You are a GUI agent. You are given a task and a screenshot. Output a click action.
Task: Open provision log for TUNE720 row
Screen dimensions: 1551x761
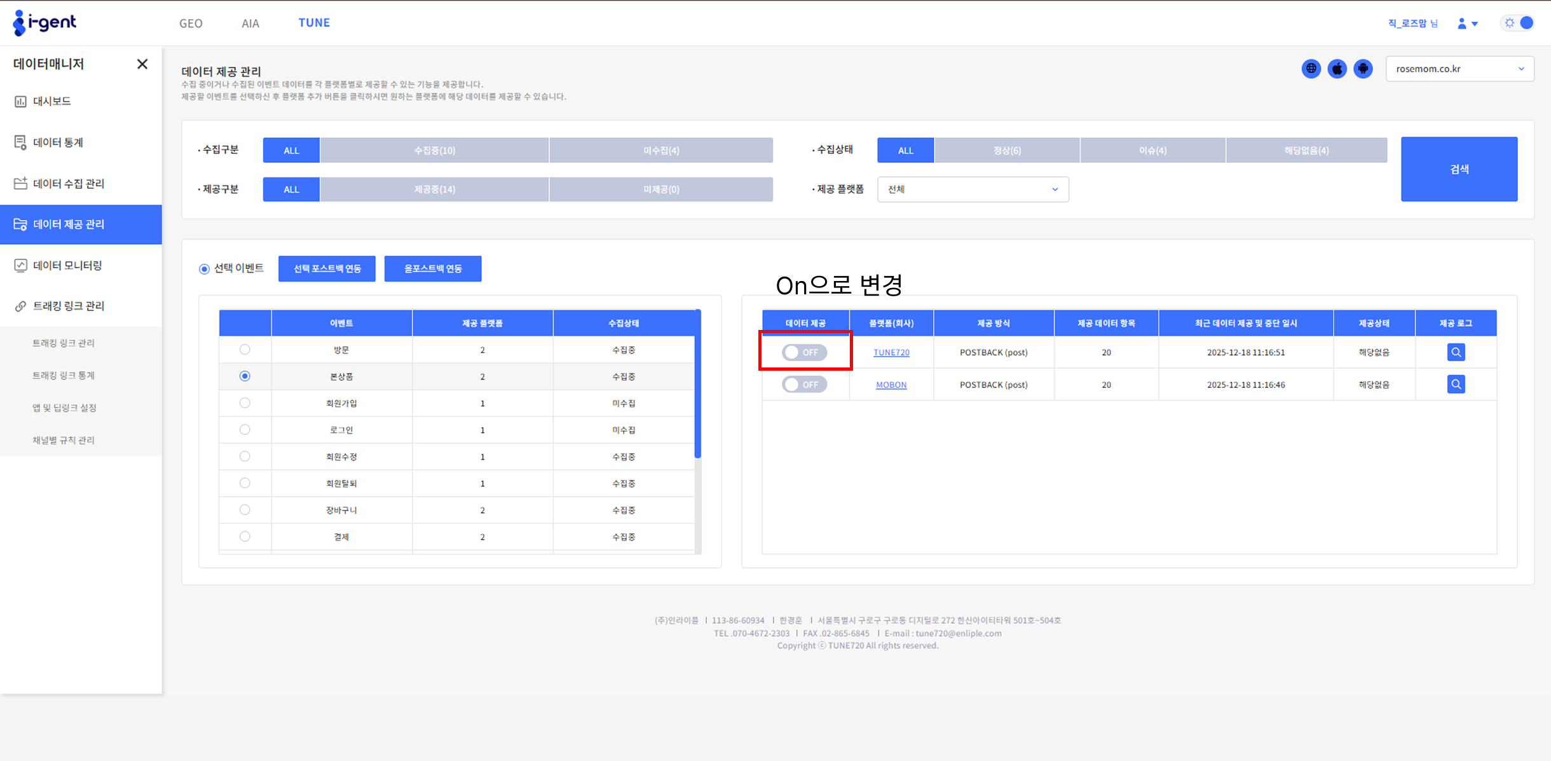1456,352
